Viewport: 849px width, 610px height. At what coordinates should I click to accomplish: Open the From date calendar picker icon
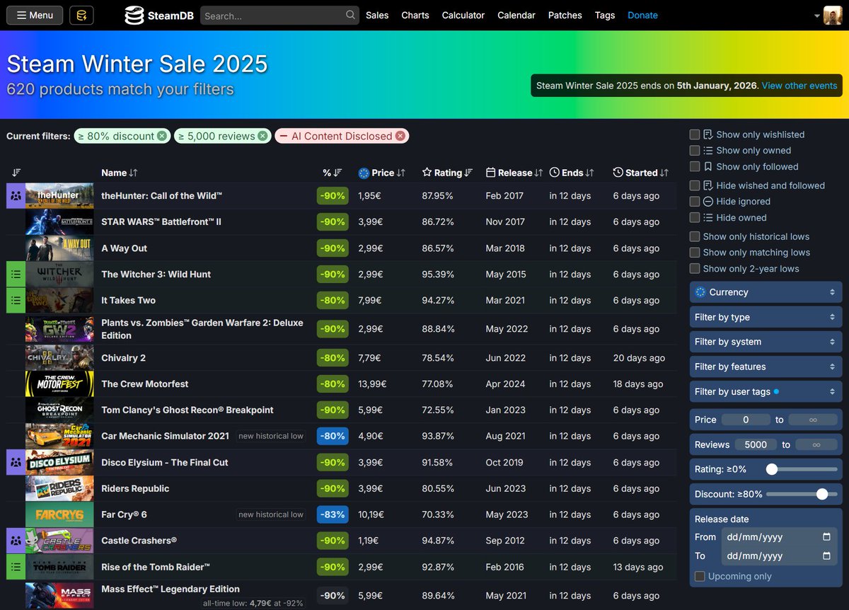(x=826, y=537)
